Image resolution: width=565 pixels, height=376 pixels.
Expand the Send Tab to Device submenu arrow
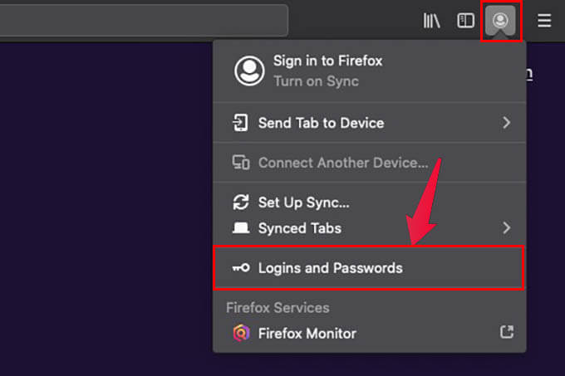pos(506,123)
